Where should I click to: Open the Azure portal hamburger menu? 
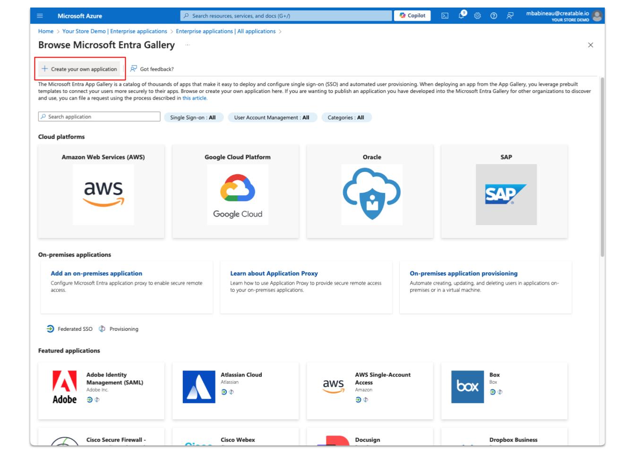click(40, 16)
